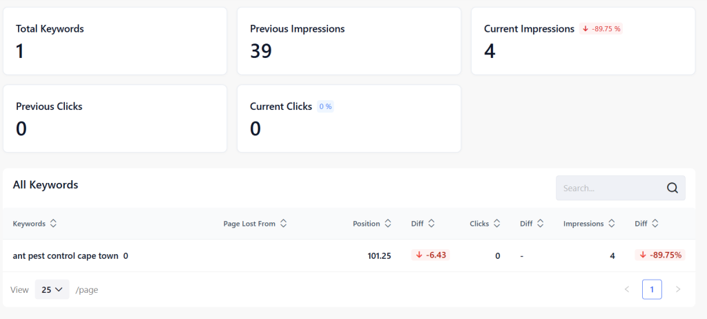Select the Previous Impressions card

click(349, 41)
